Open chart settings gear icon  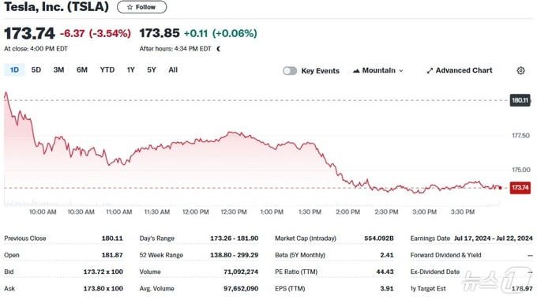tap(520, 70)
